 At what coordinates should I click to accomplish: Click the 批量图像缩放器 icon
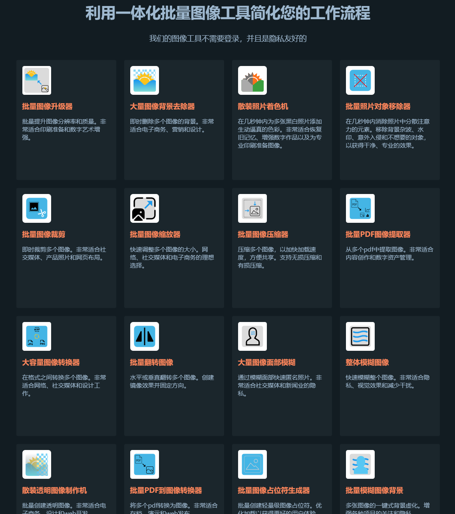[145, 208]
